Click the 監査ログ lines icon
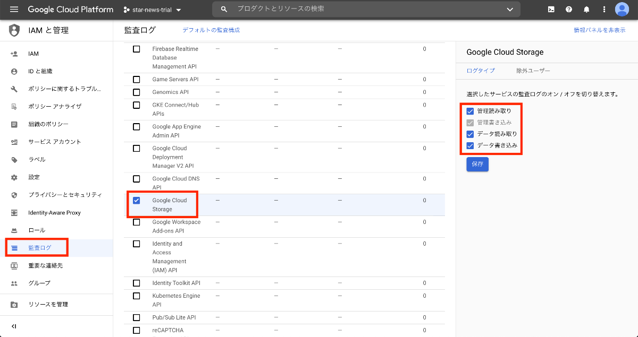The width and height of the screenshot is (638, 337). tap(14, 248)
